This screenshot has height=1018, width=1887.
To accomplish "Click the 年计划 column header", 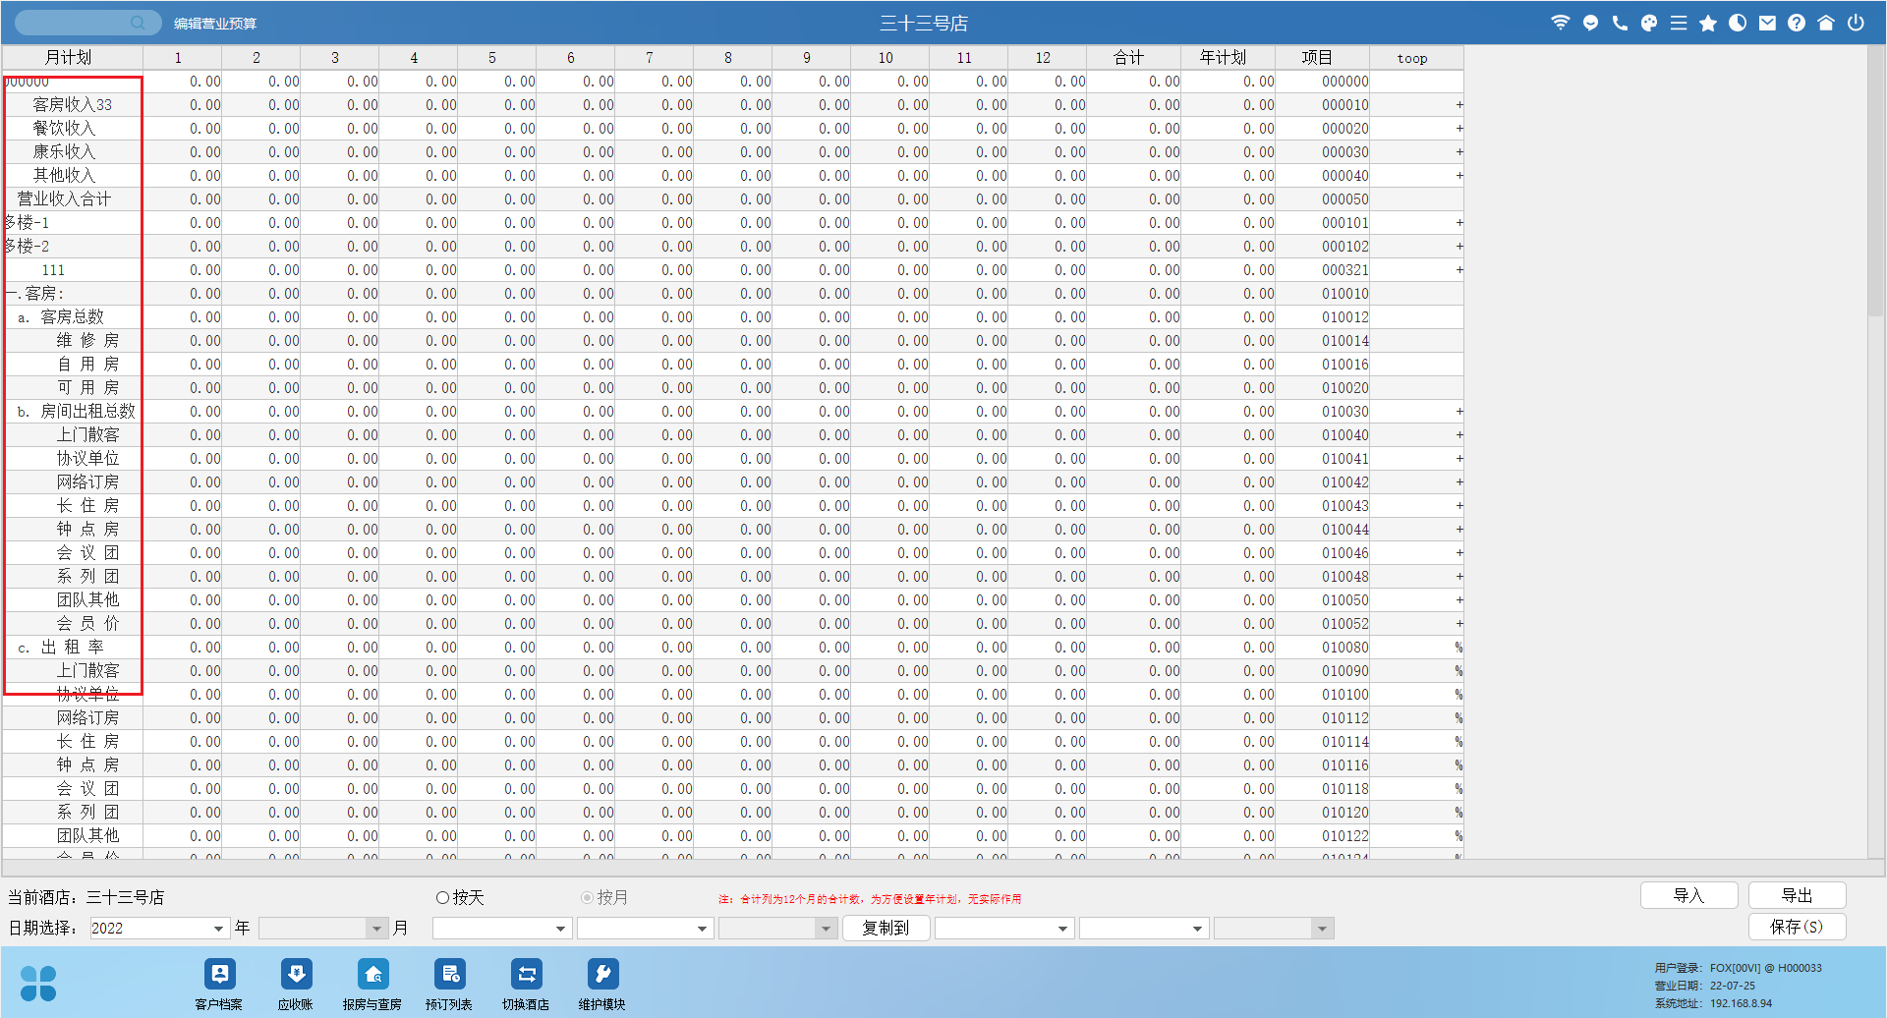I will 1228,58.
